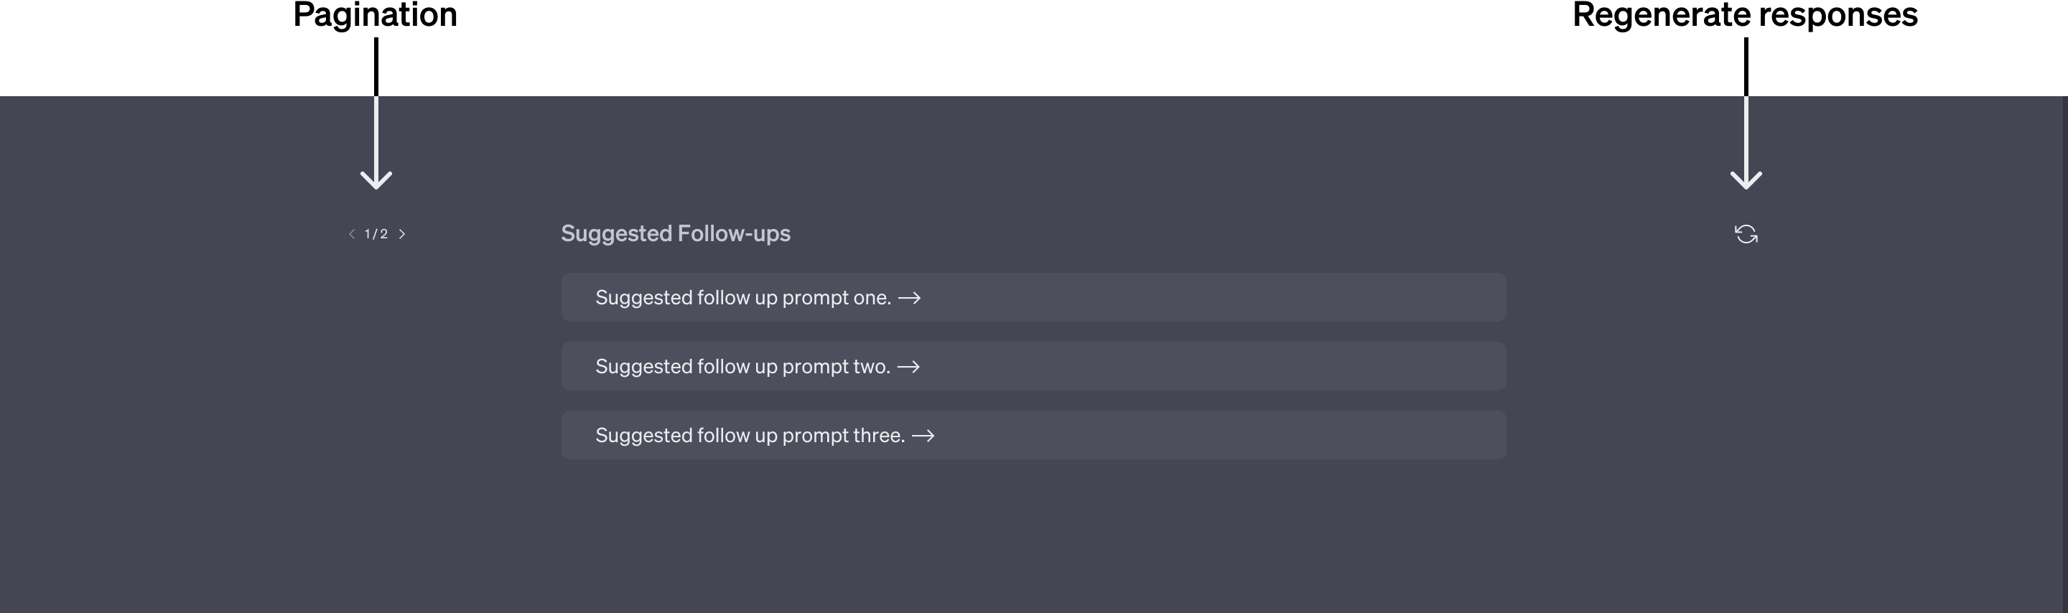Viewport: 2068px width, 613px height.
Task: Click the regenerate follow-ups refresh icon
Action: coord(1746,234)
